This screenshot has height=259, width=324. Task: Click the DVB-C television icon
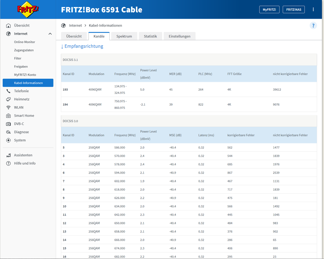click(x=8, y=124)
